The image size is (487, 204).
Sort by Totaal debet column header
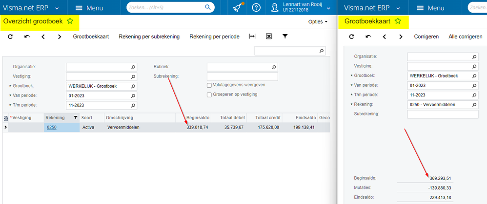pos(233,118)
